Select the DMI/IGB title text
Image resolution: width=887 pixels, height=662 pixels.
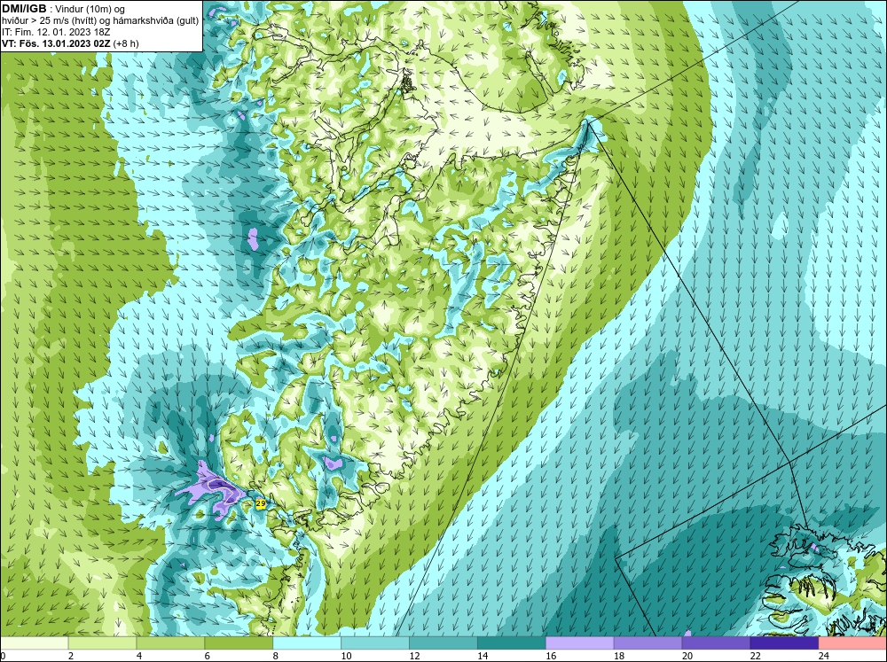coord(24,9)
